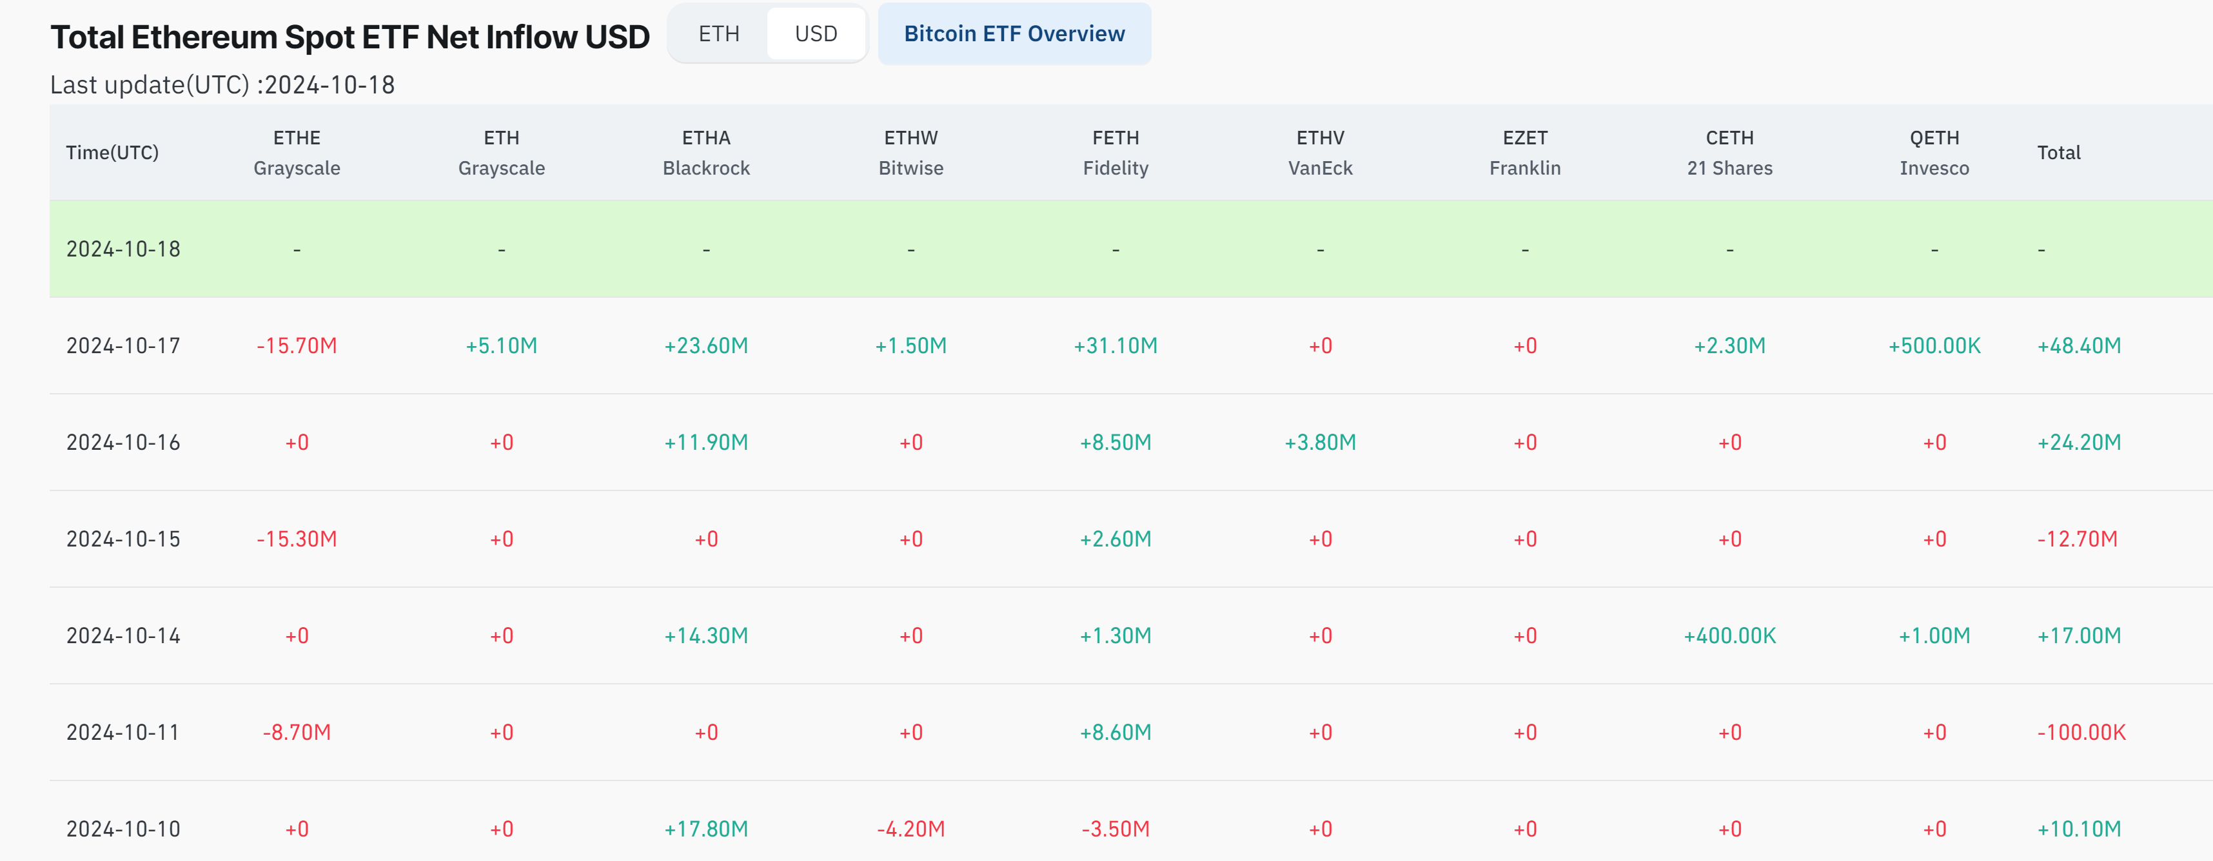The height and width of the screenshot is (861, 2213).
Task: Click the FETH Fidelity column header
Action: tap(1115, 153)
